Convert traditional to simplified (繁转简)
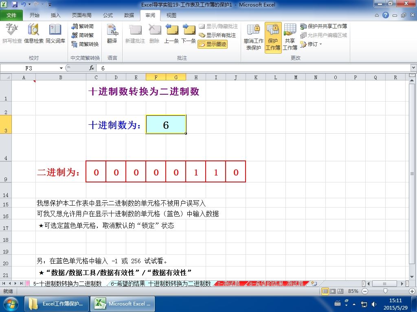This screenshot has width=417, height=312. pyautogui.click(x=83, y=26)
